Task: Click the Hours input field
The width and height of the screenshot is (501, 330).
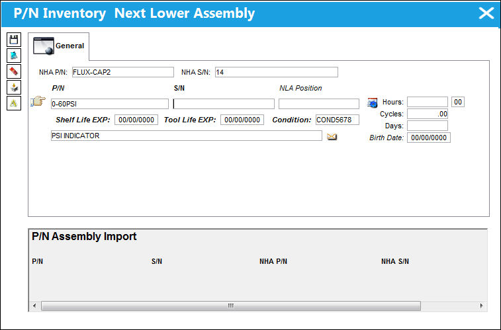Action: click(x=428, y=102)
